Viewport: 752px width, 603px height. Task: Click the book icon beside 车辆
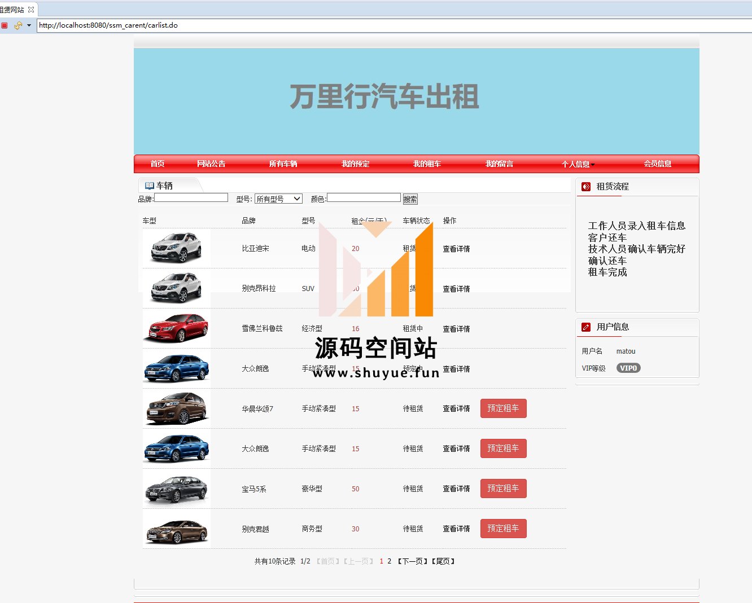(x=150, y=186)
